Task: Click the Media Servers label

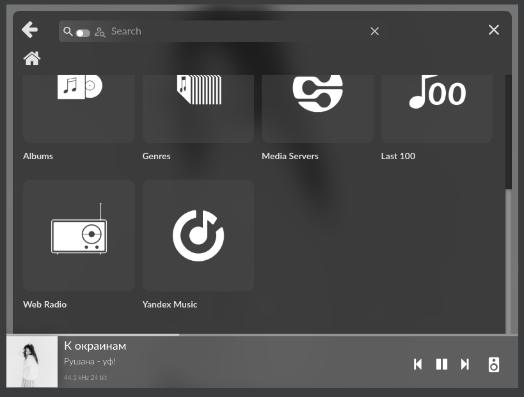Action: click(290, 156)
